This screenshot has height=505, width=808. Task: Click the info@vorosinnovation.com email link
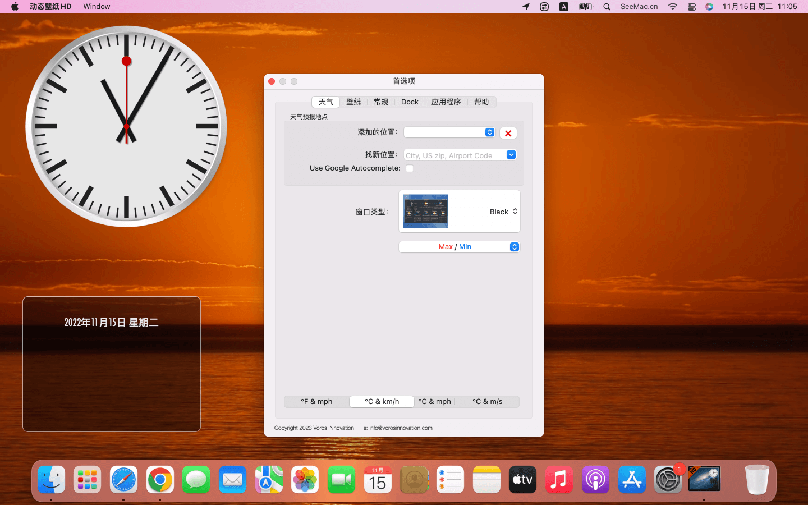(401, 428)
